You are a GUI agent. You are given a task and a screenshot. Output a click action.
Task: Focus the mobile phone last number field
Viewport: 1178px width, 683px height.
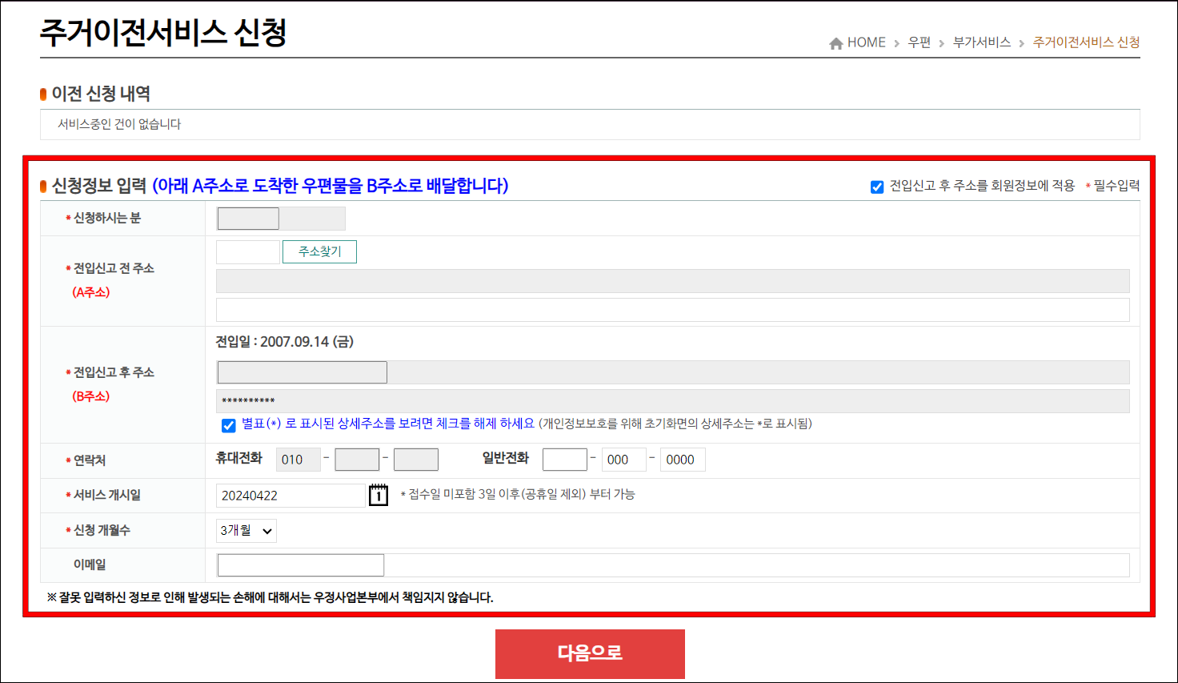click(x=416, y=460)
